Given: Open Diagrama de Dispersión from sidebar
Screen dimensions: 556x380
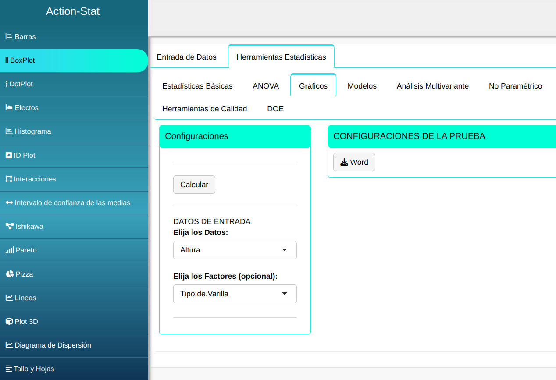Looking at the screenshot, I should point(53,345).
